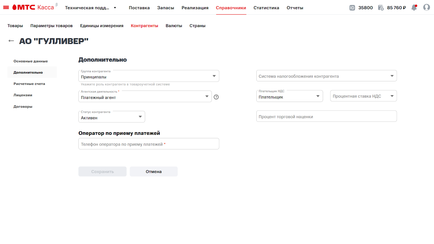Open Процентная ставка НДС dropdown
The height and width of the screenshot is (244, 434).
(363, 96)
